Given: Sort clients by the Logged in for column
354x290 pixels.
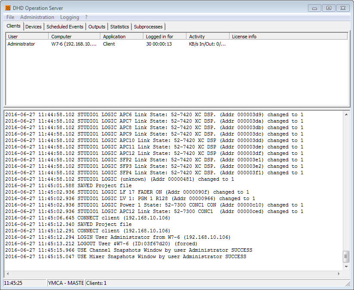Looking at the screenshot, I should [165, 37].
